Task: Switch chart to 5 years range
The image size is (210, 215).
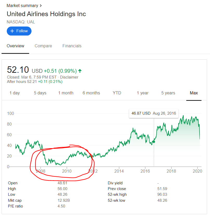Action: click(168, 93)
